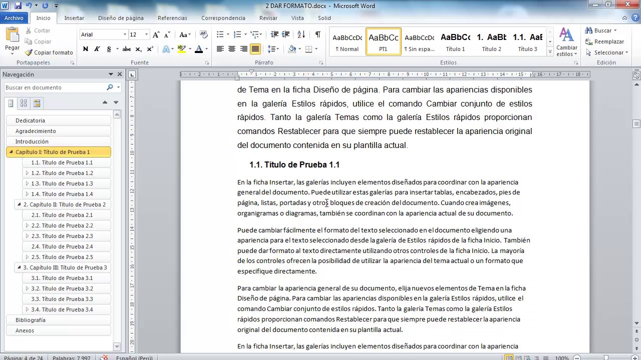
Task: Switch to the Correspondencia tab
Action: click(223, 18)
